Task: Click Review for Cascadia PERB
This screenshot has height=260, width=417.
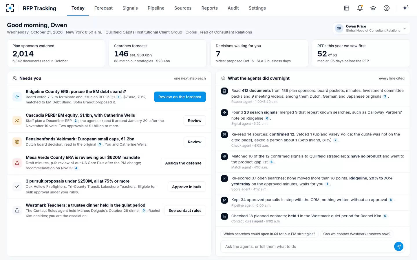Action: (195, 120)
